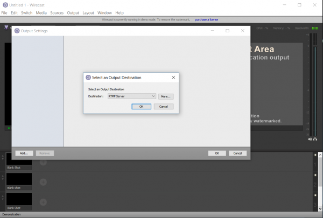Open the Layout menu
323x218 pixels.
pos(88,13)
